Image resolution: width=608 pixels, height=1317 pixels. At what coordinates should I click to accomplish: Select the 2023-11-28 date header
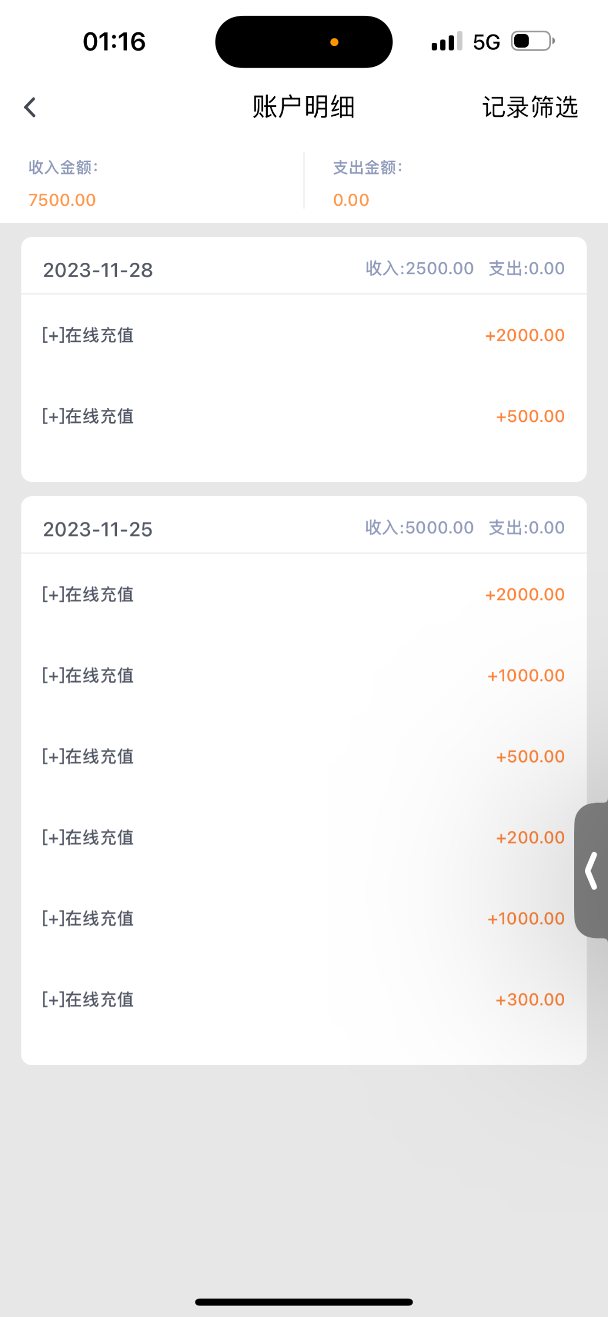pyautogui.click(x=98, y=270)
